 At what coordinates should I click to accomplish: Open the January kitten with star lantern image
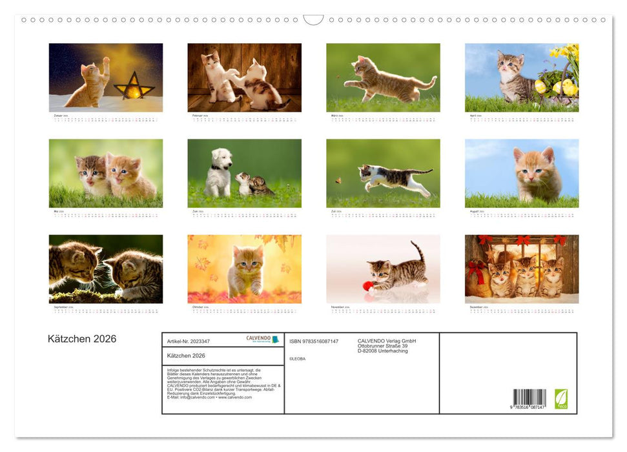(x=106, y=77)
